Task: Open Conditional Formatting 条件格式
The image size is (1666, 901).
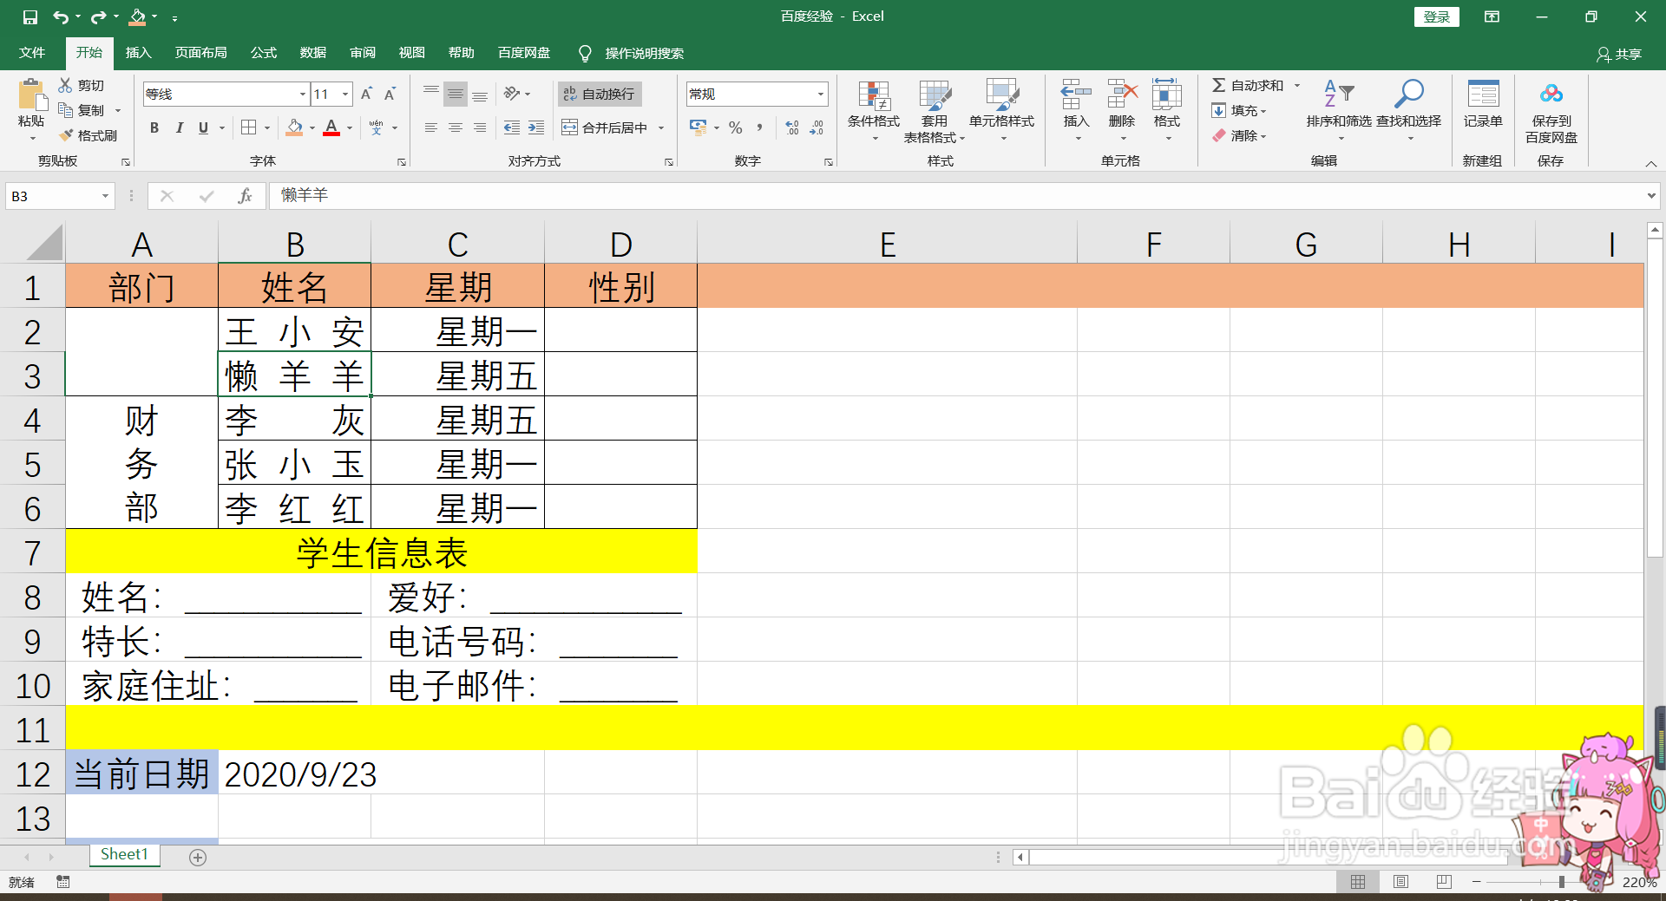Action: pyautogui.click(x=874, y=111)
